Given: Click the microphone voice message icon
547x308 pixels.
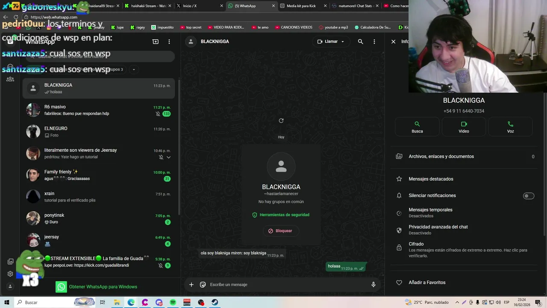Looking at the screenshot, I should pyautogui.click(x=373, y=284).
